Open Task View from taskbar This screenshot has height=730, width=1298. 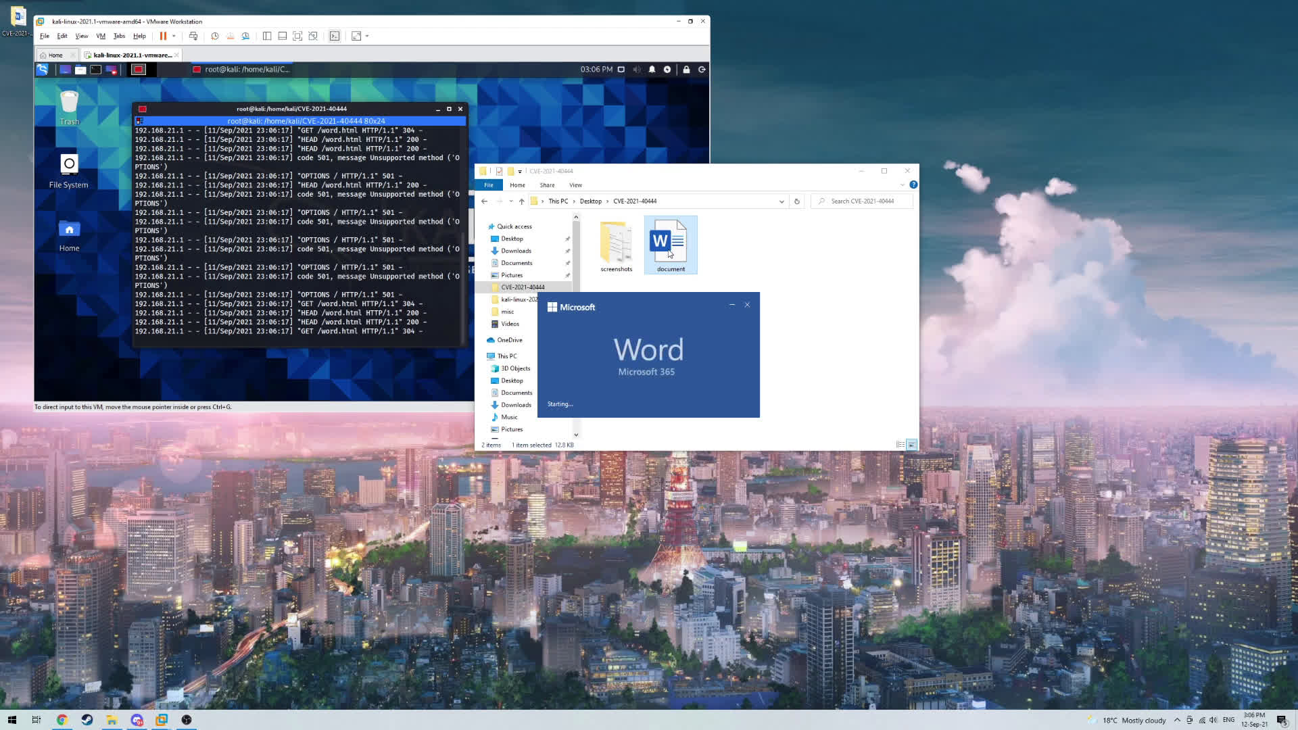(x=37, y=720)
